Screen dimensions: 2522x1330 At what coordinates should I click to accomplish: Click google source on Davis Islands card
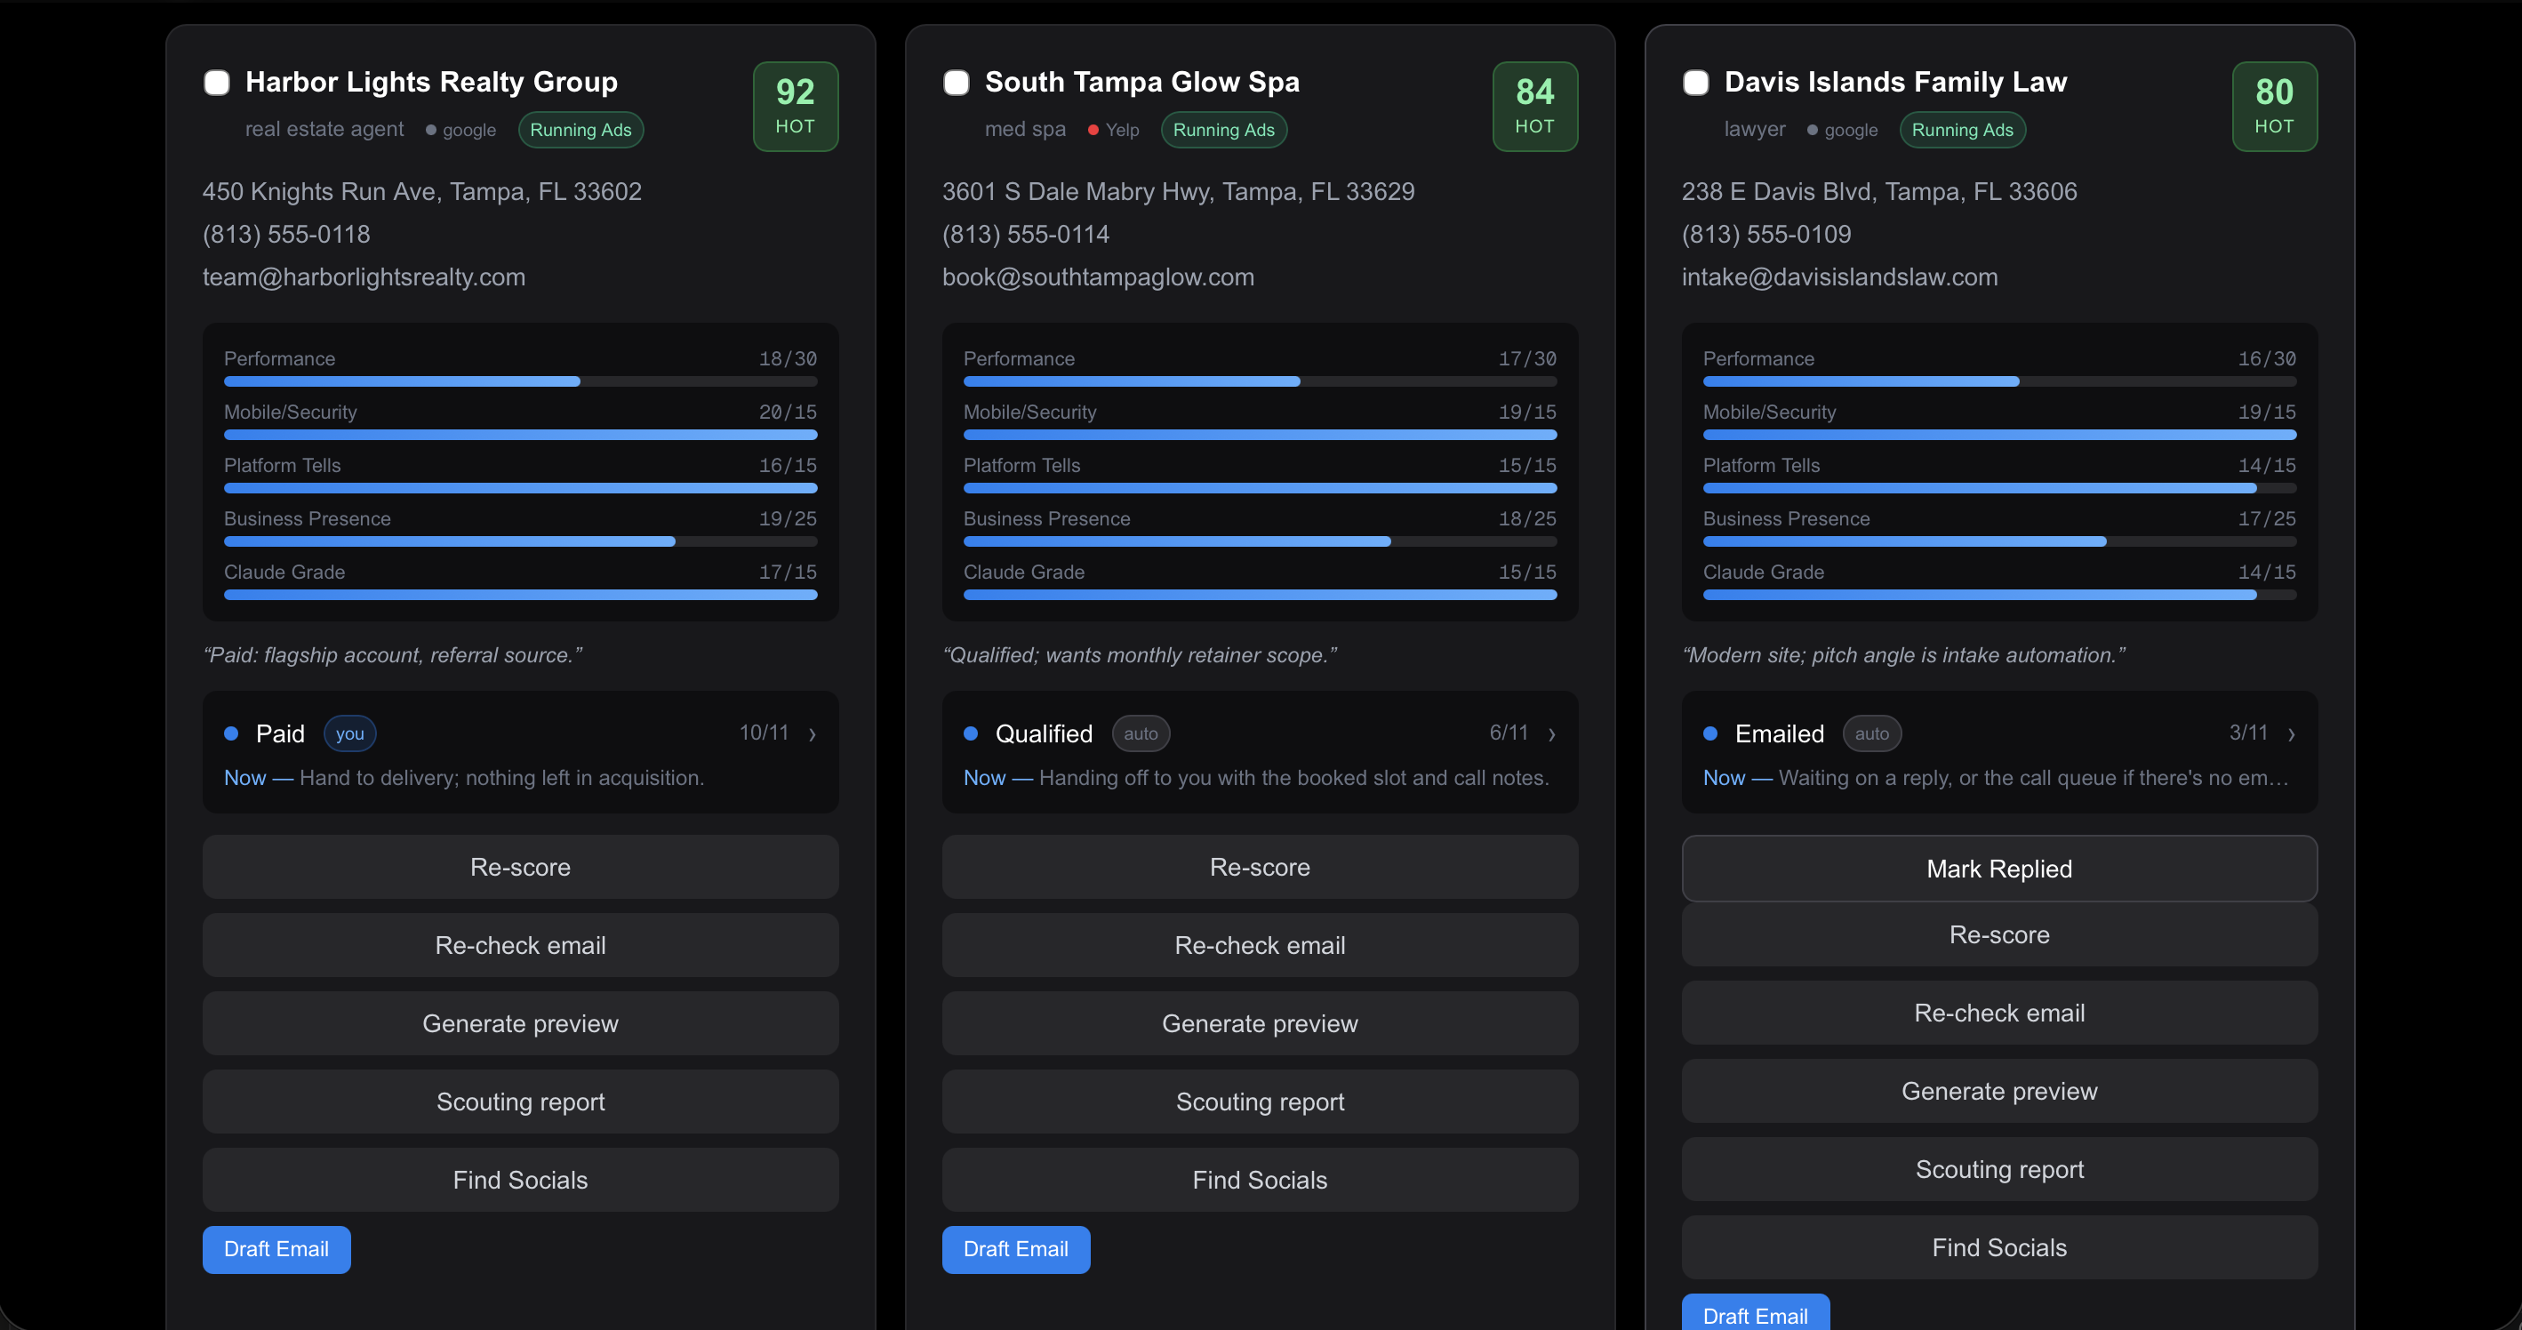(1842, 131)
